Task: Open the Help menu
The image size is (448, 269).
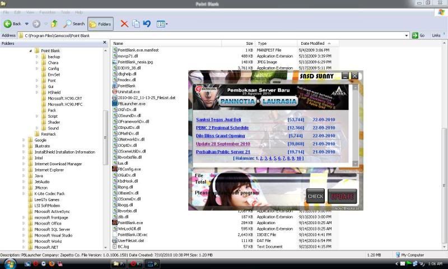Action: tap(79, 12)
